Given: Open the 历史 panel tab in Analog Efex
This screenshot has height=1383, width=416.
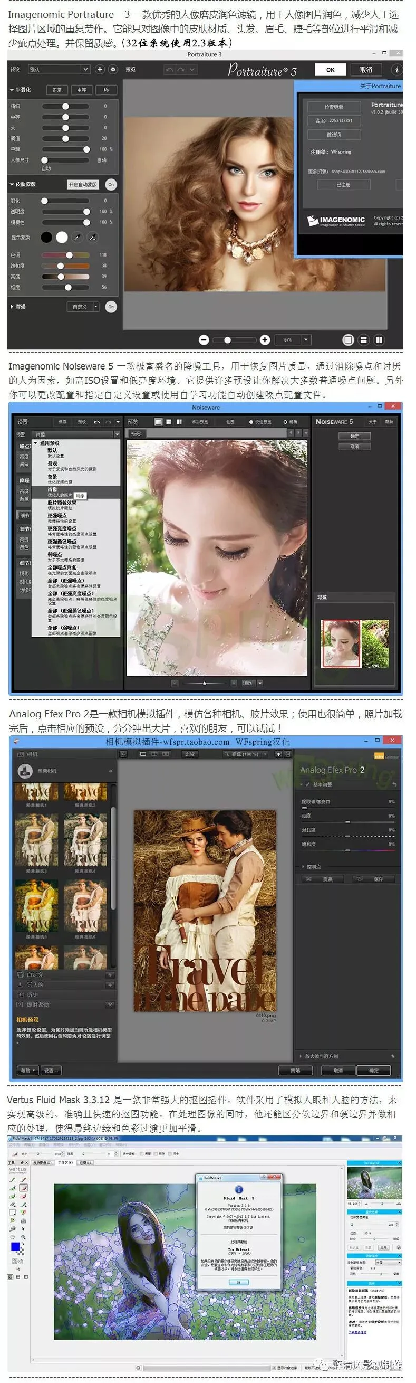Looking at the screenshot, I should coord(64,994).
